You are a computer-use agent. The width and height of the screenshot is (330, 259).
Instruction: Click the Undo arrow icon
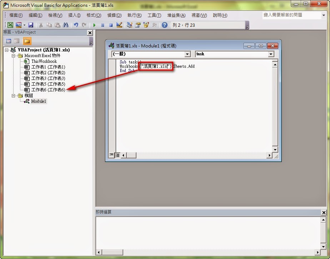pyautogui.click(x=76, y=25)
